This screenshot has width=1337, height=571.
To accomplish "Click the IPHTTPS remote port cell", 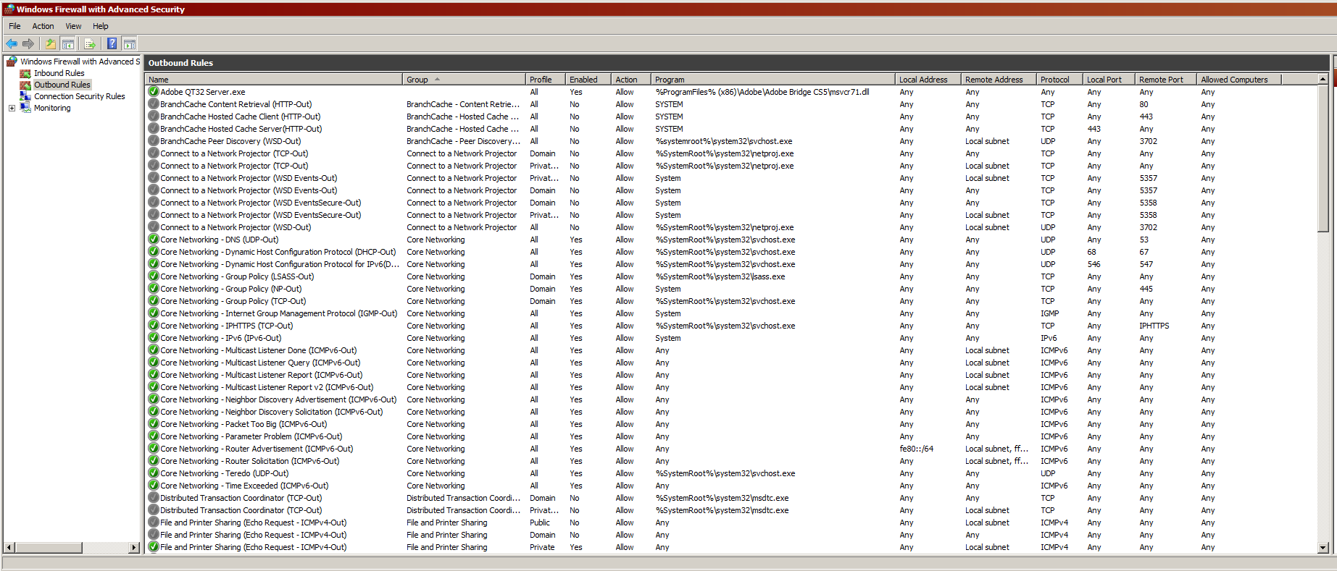I will coord(1154,326).
